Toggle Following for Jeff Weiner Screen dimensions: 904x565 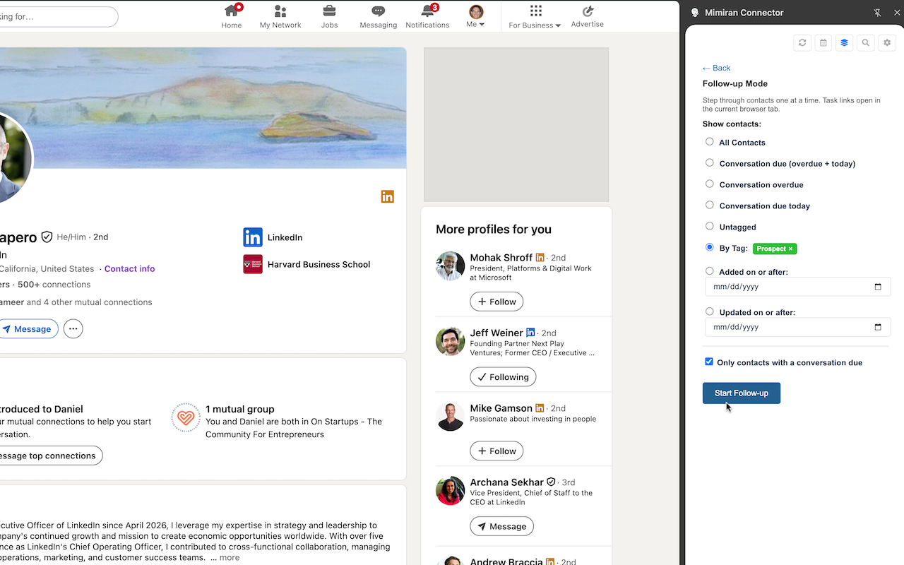(503, 377)
